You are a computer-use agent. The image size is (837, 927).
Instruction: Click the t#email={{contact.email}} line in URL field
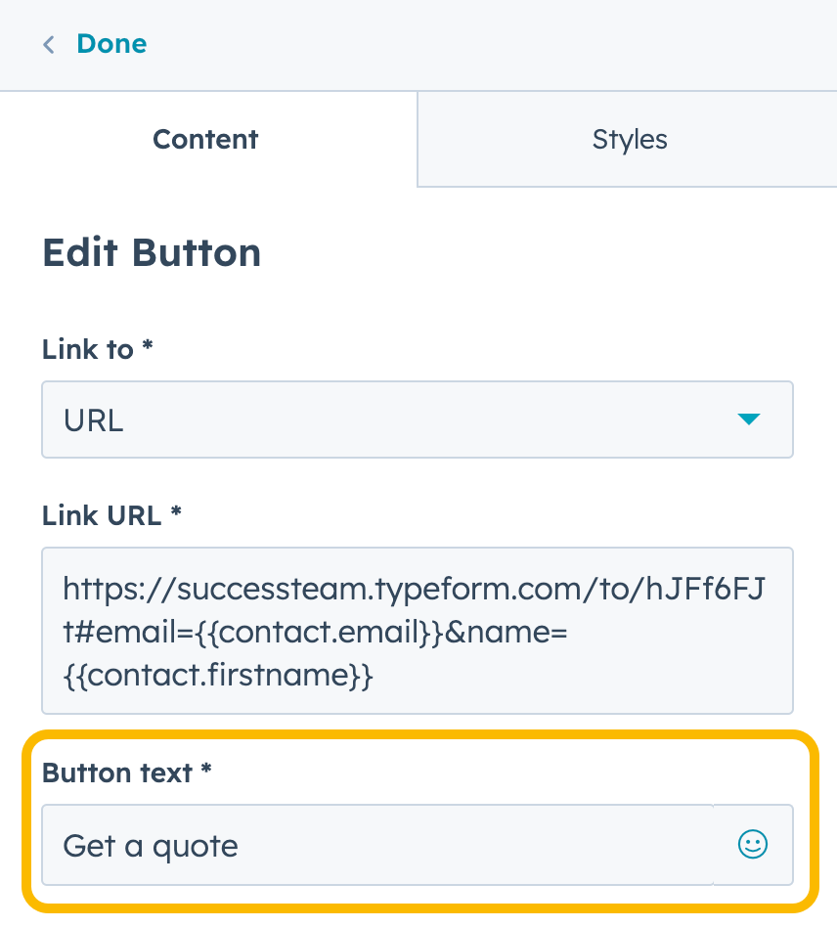(315, 633)
